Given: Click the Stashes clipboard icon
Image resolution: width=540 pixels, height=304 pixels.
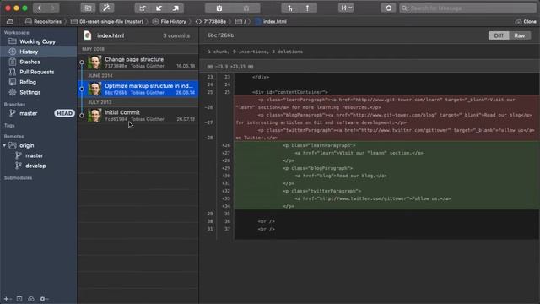Looking at the screenshot, I should [13, 62].
